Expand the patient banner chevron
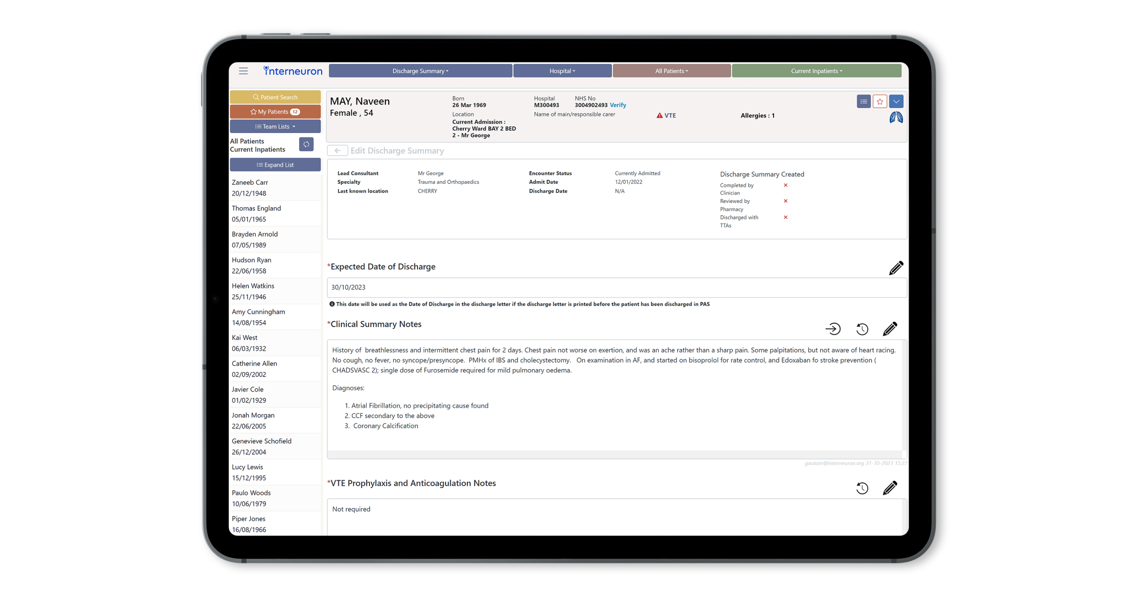The width and height of the screenshot is (1147, 600). pyautogui.click(x=896, y=102)
